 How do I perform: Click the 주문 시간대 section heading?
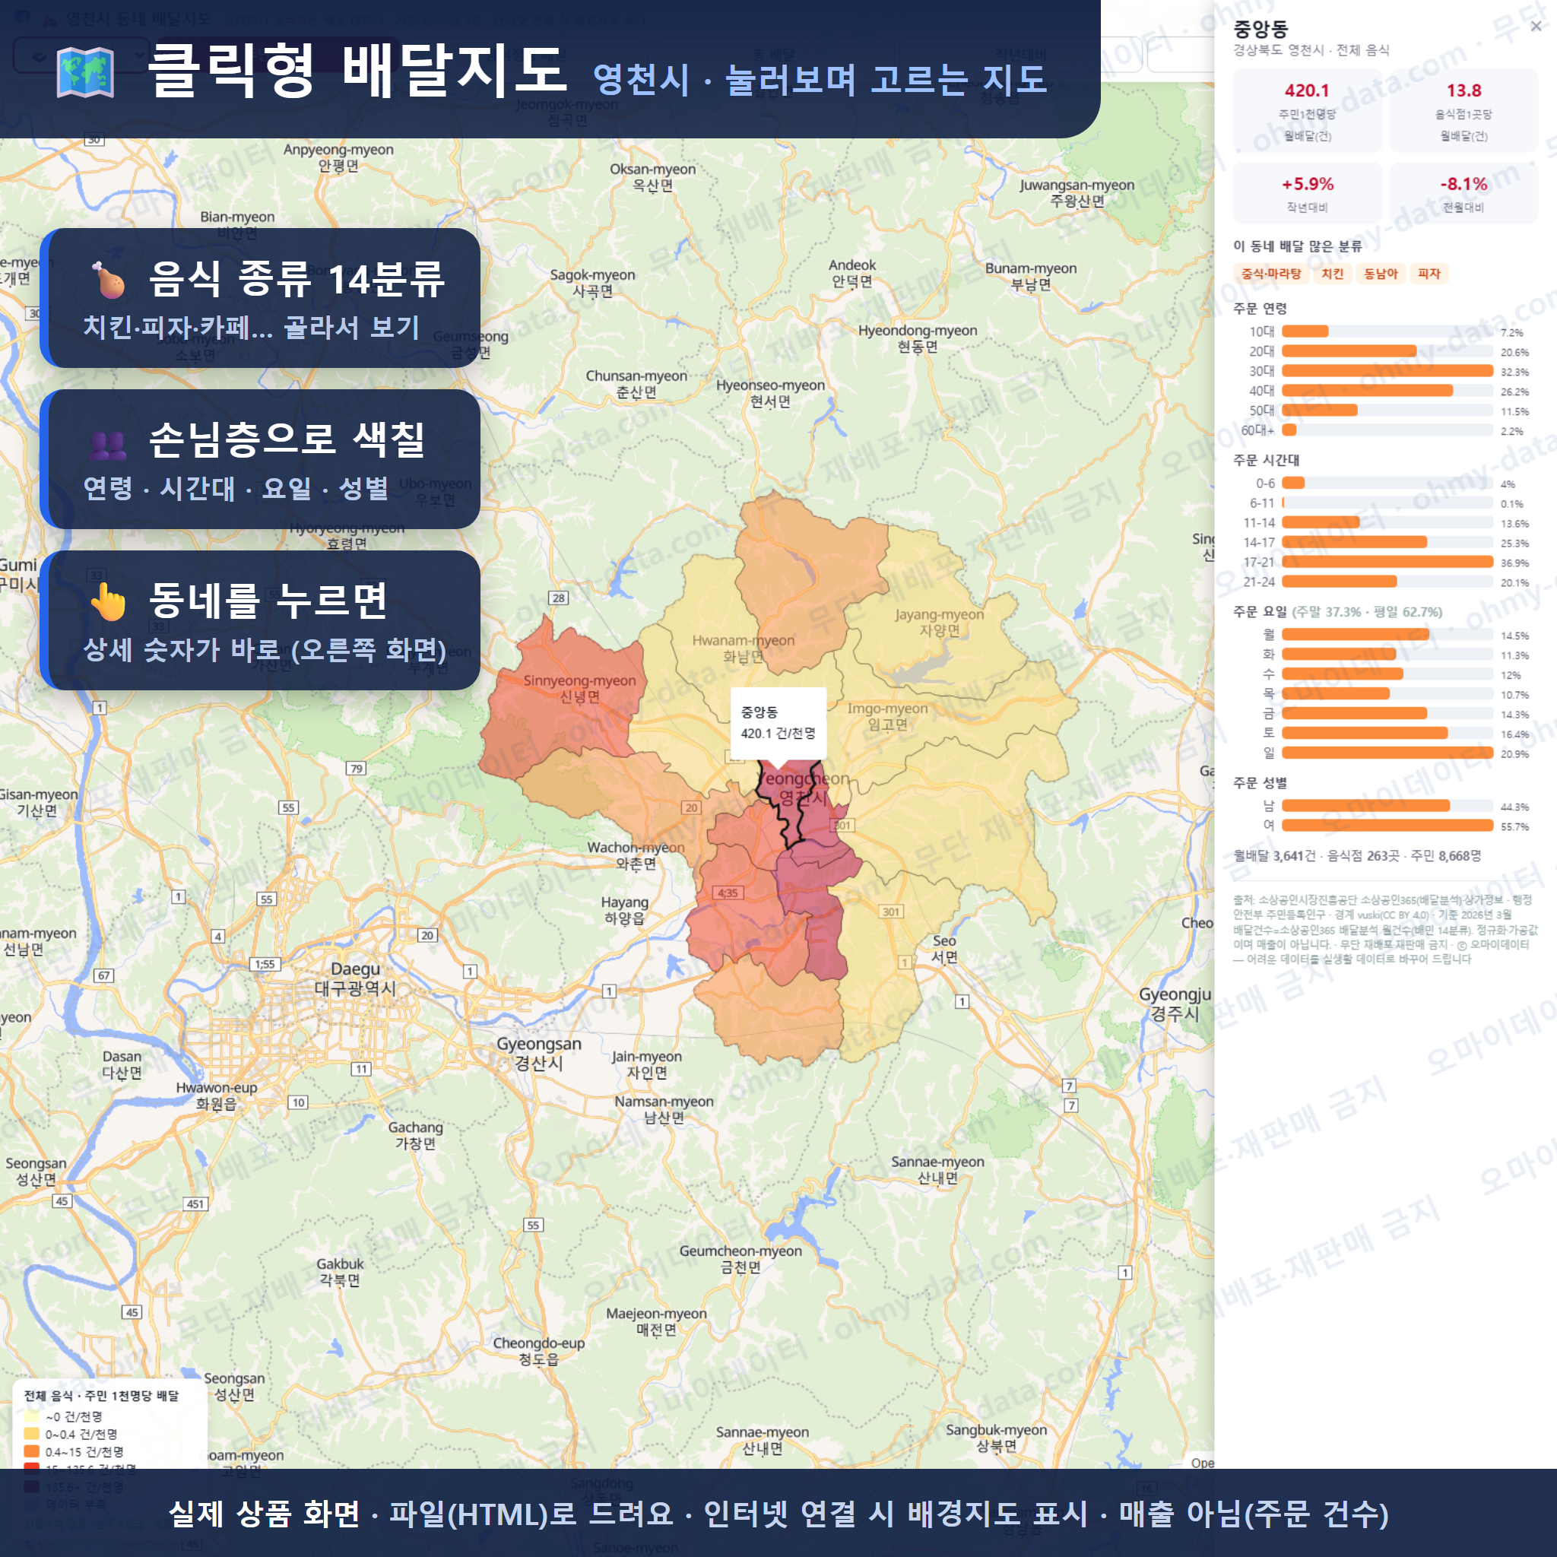pyautogui.click(x=1266, y=460)
